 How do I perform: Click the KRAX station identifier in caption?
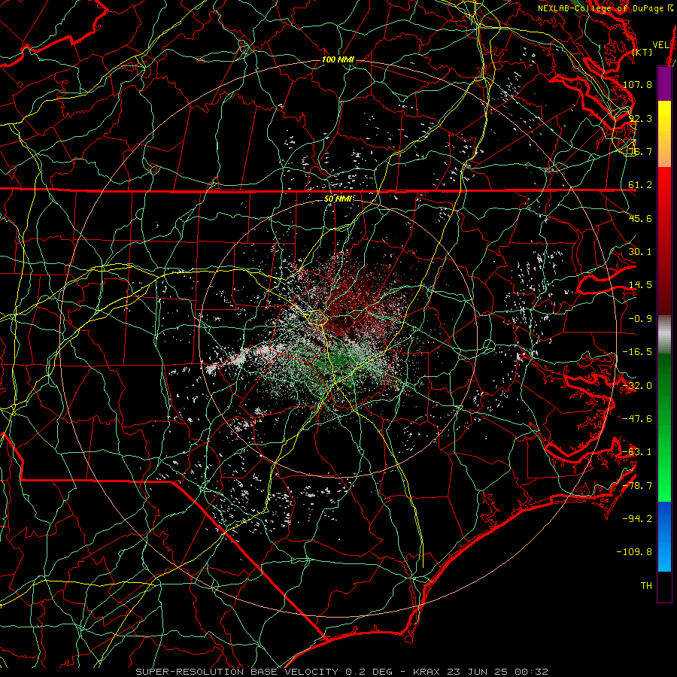426,672
